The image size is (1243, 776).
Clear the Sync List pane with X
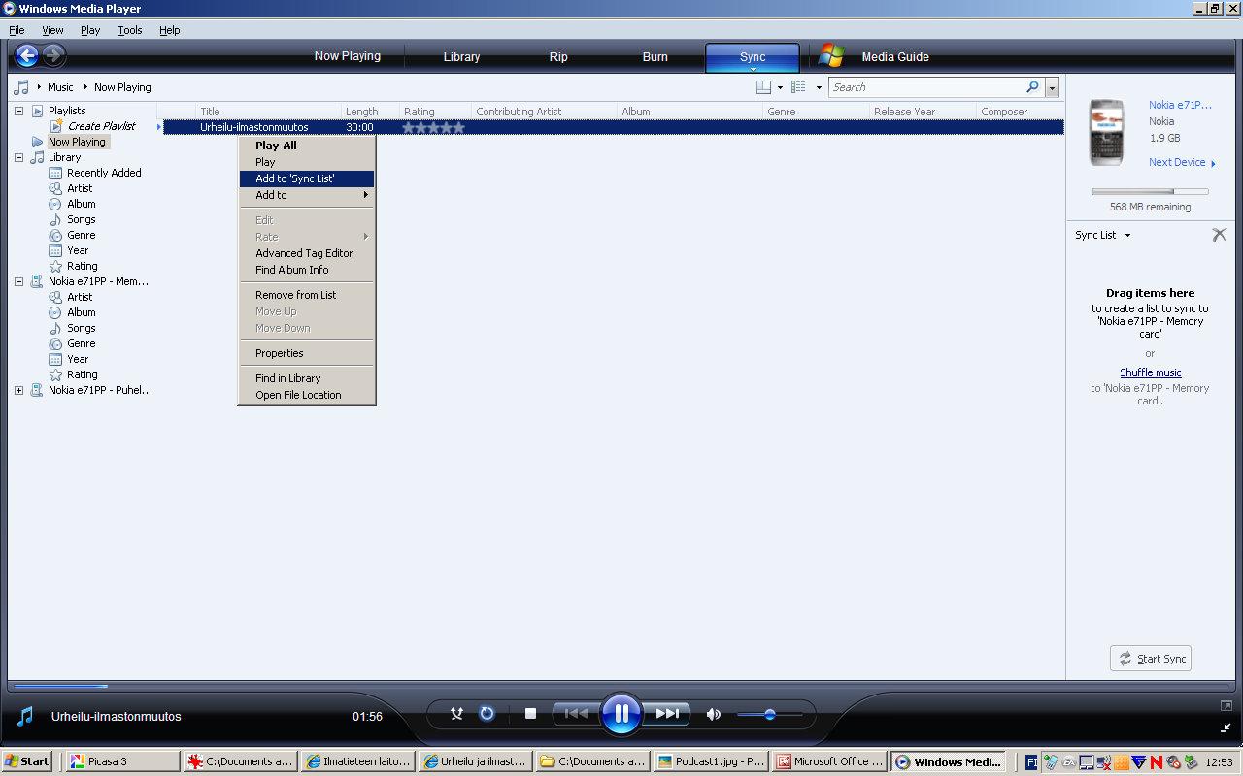[x=1219, y=235]
